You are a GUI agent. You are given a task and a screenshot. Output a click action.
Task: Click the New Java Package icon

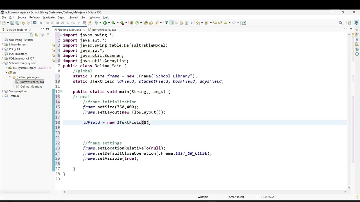click(132, 23)
